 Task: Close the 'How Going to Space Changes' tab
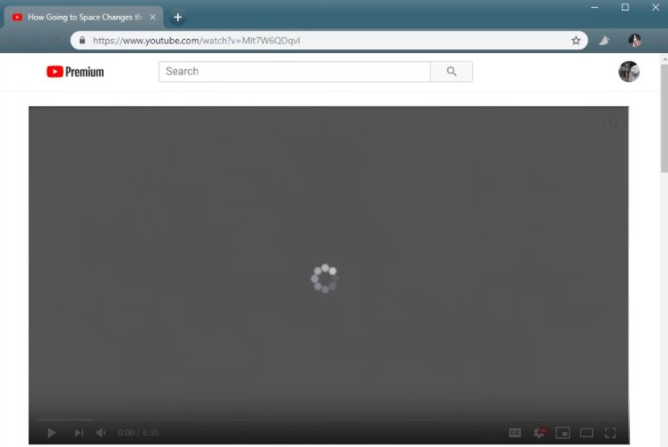(x=152, y=17)
